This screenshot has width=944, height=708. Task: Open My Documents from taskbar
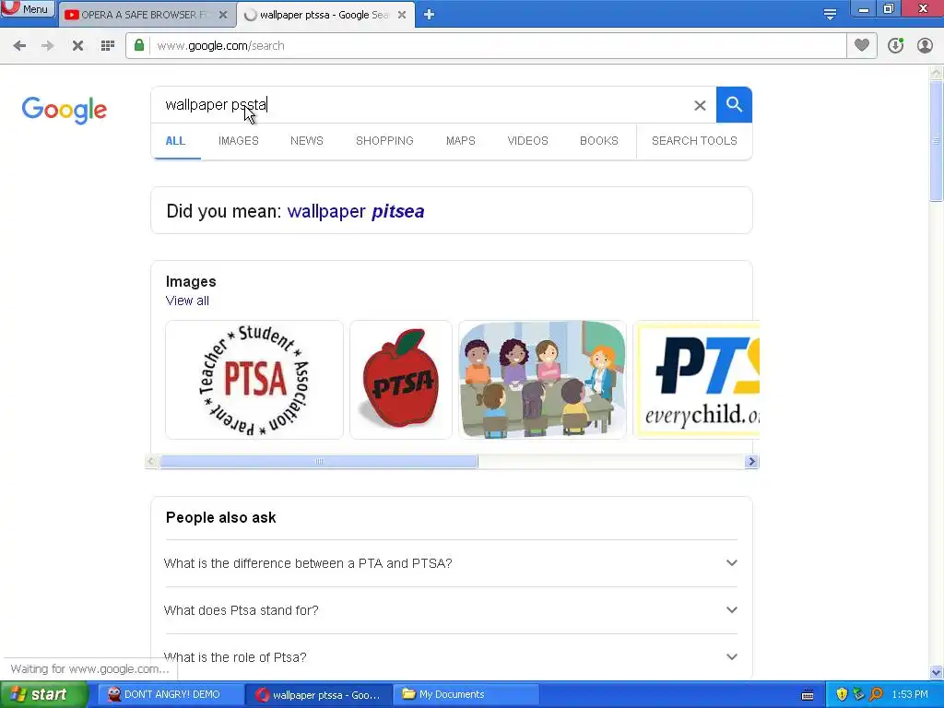click(x=466, y=695)
